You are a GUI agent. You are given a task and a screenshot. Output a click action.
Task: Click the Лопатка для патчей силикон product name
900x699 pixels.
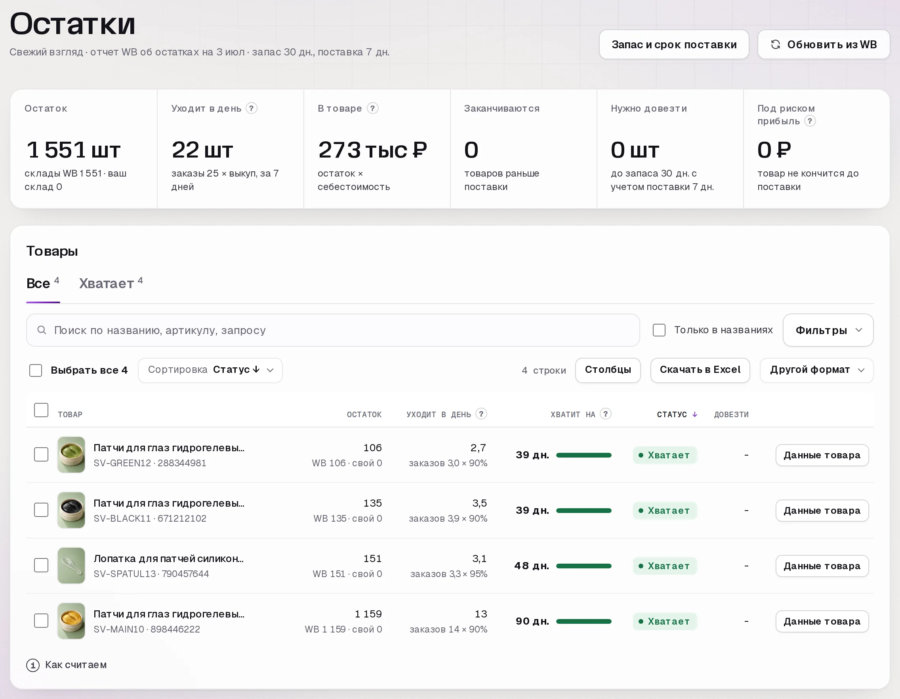coord(168,558)
